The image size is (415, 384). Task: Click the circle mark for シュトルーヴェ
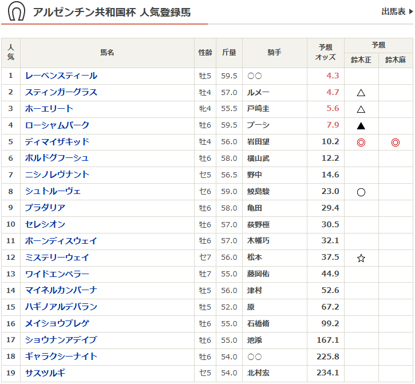coord(361,192)
